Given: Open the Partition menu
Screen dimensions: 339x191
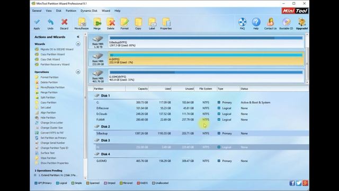Looking at the screenshot, I should [71, 11].
